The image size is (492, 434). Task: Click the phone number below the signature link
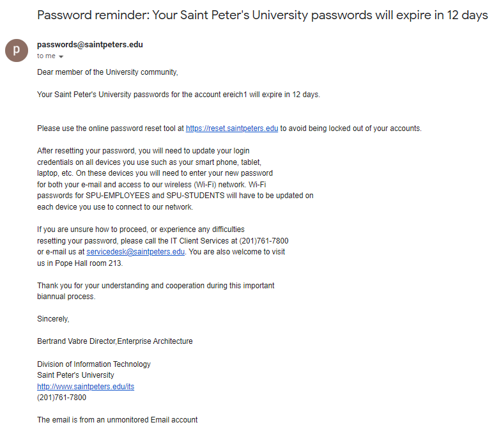point(61,398)
